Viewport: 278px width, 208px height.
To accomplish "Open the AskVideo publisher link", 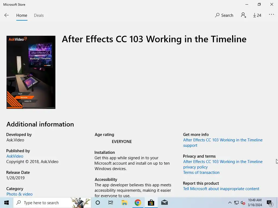I will (15, 156).
